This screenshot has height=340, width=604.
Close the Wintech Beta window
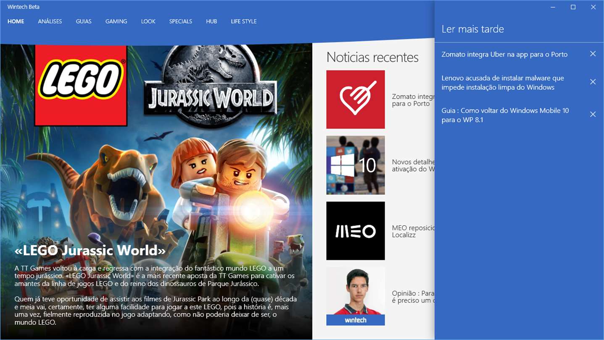point(593,7)
